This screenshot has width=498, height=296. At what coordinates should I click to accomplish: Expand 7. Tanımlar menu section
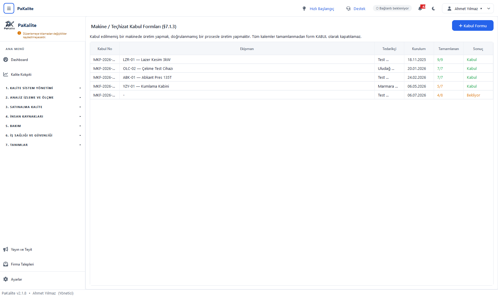43,145
